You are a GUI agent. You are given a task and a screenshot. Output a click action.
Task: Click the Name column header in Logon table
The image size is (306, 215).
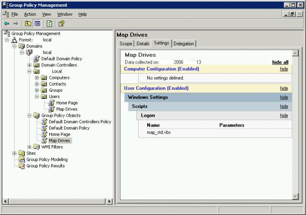(x=153, y=125)
